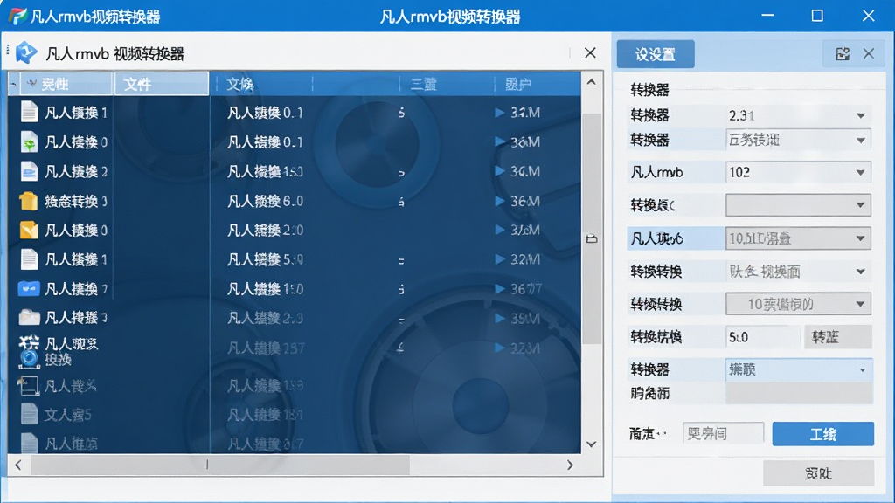This screenshot has height=503, width=895.
Task: Select the second-column cell ending in 257
Action: pyautogui.click(x=266, y=348)
